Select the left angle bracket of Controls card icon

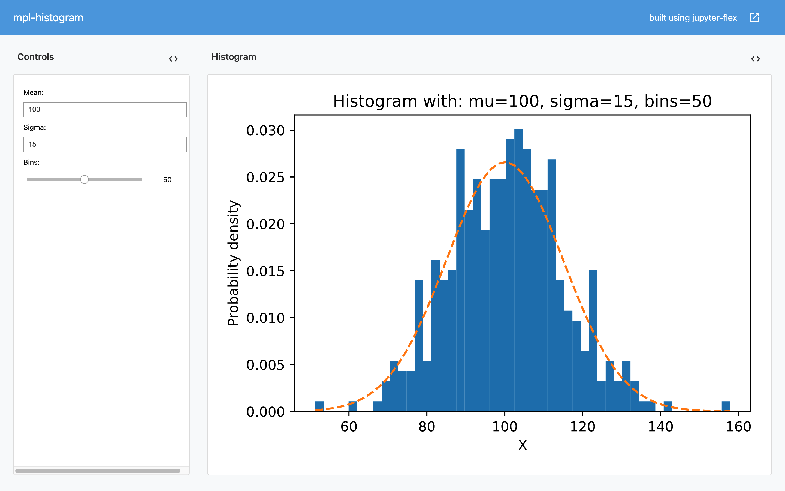pos(171,59)
